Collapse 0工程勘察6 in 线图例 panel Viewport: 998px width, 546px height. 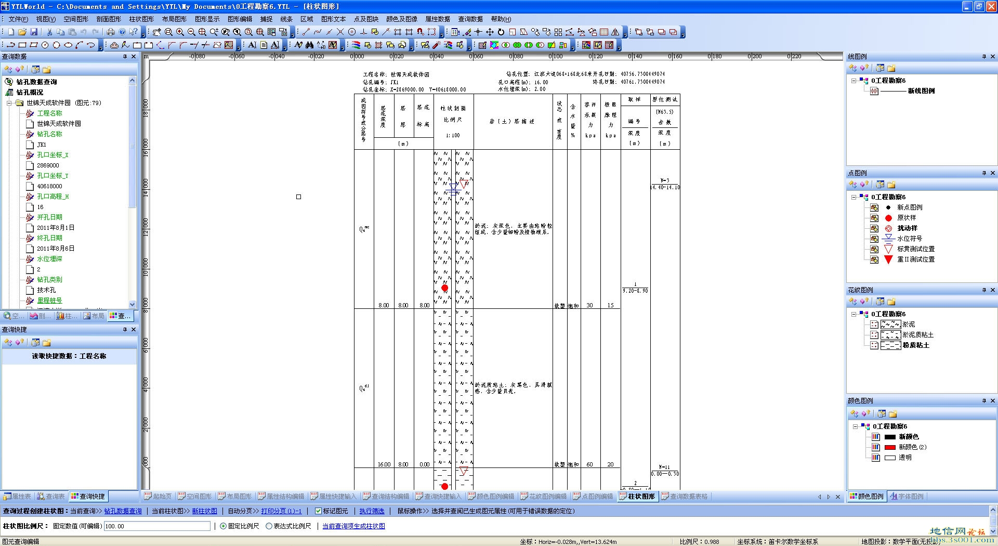(x=853, y=81)
